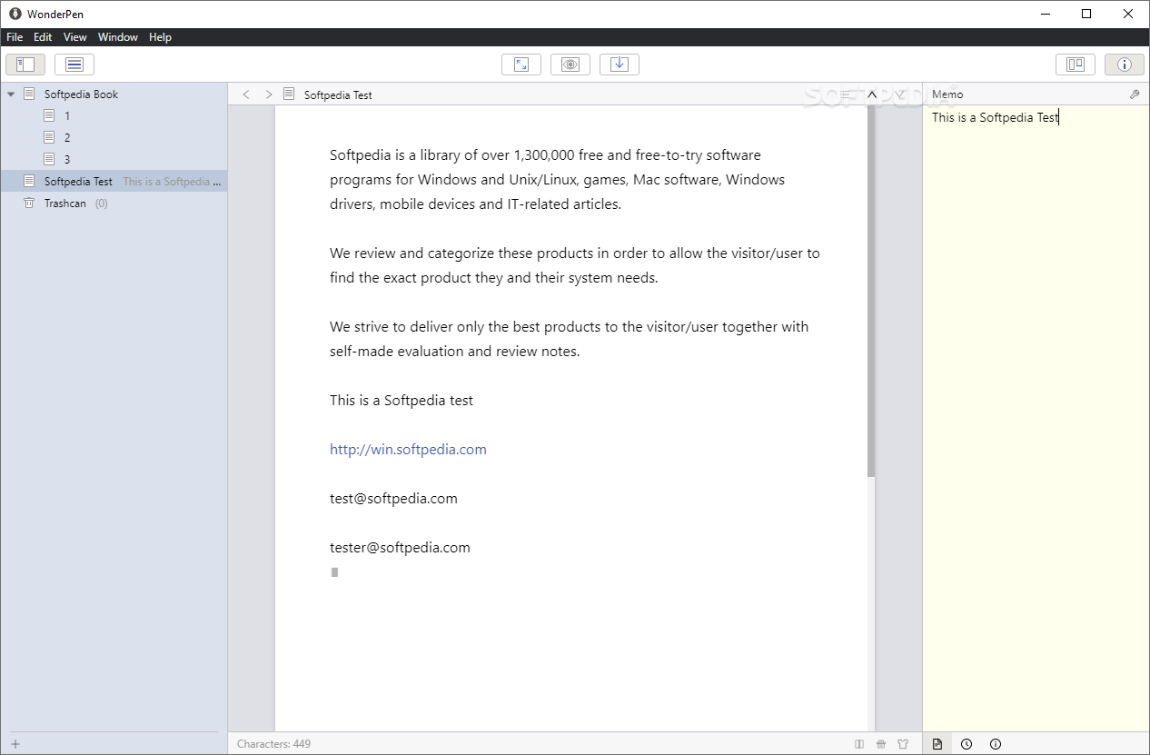This screenshot has width=1150, height=755.
Task: Switch to the memo note tab icon
Action: [x=937, y=744]
